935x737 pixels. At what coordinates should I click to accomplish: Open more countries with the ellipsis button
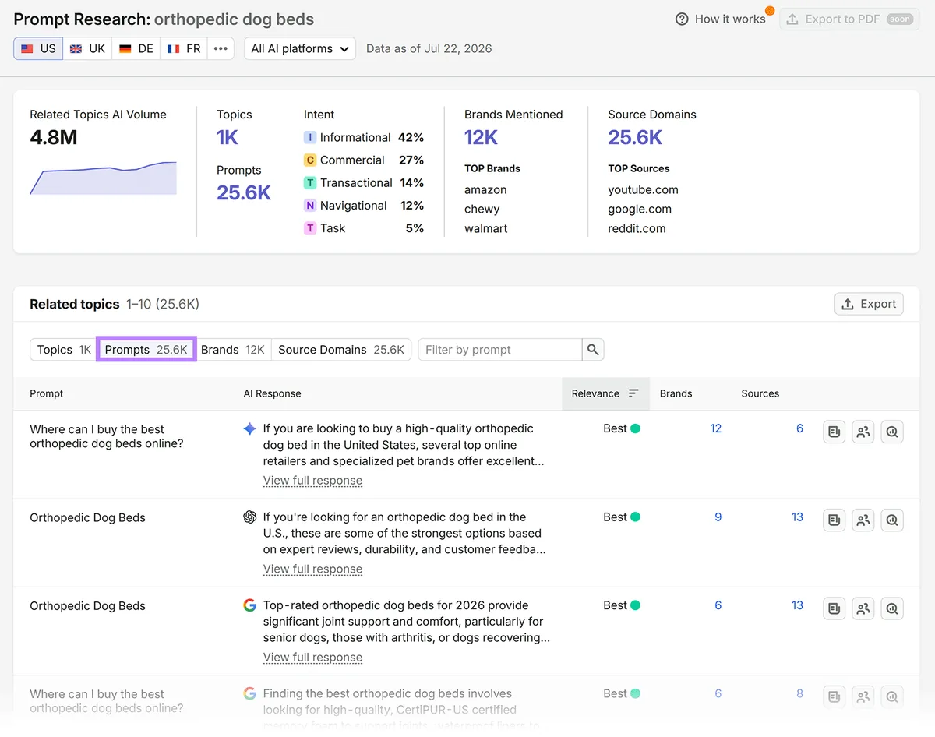click(221, 48)
